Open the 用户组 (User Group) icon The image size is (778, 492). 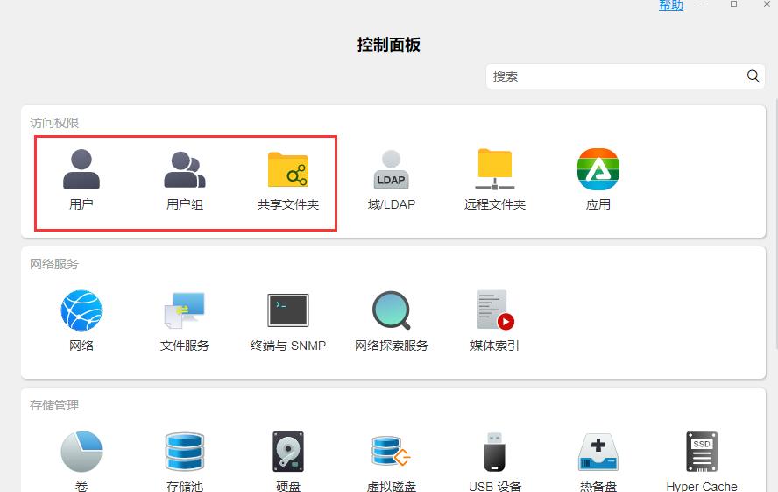[x=185, y=169]
